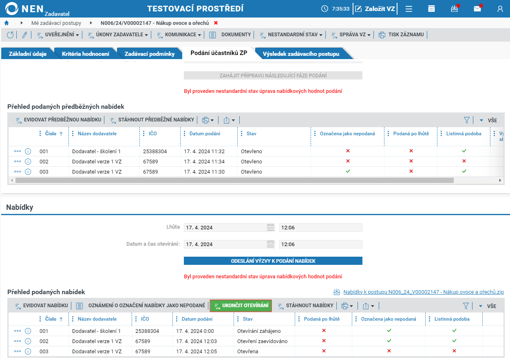Show info for the Otevření zaevidováno offer row
Viewport: 510px width, 361px height.
pos(28,341)
